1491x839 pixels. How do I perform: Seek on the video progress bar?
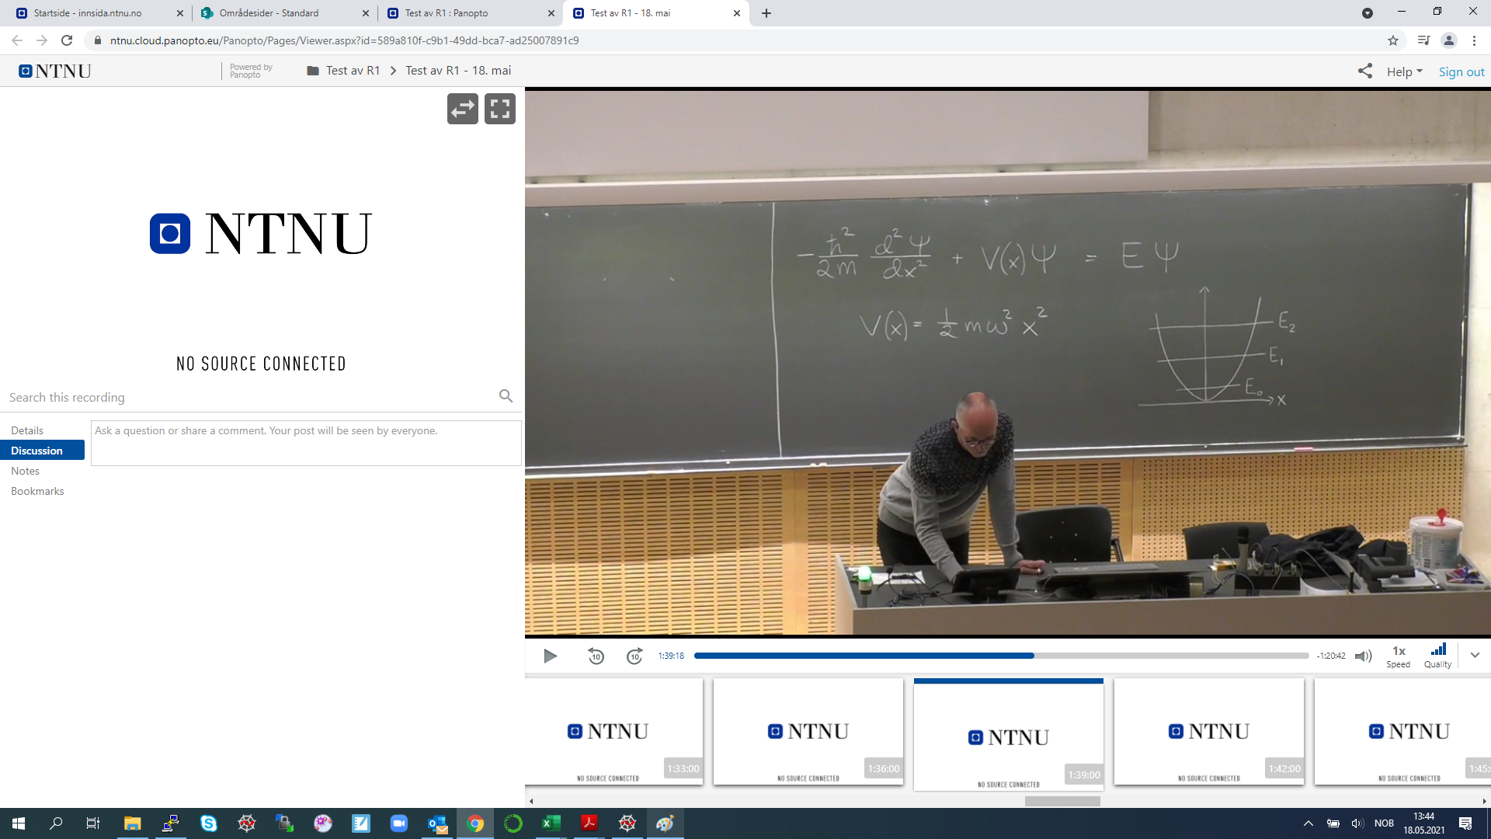(x=1001, y=656)
